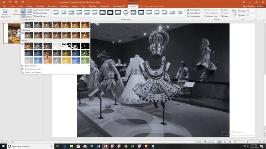Switch to the Slide Show tab
The height and width of the screenshot is (149, 266).
pyautogui.click(x=64, y=6)
